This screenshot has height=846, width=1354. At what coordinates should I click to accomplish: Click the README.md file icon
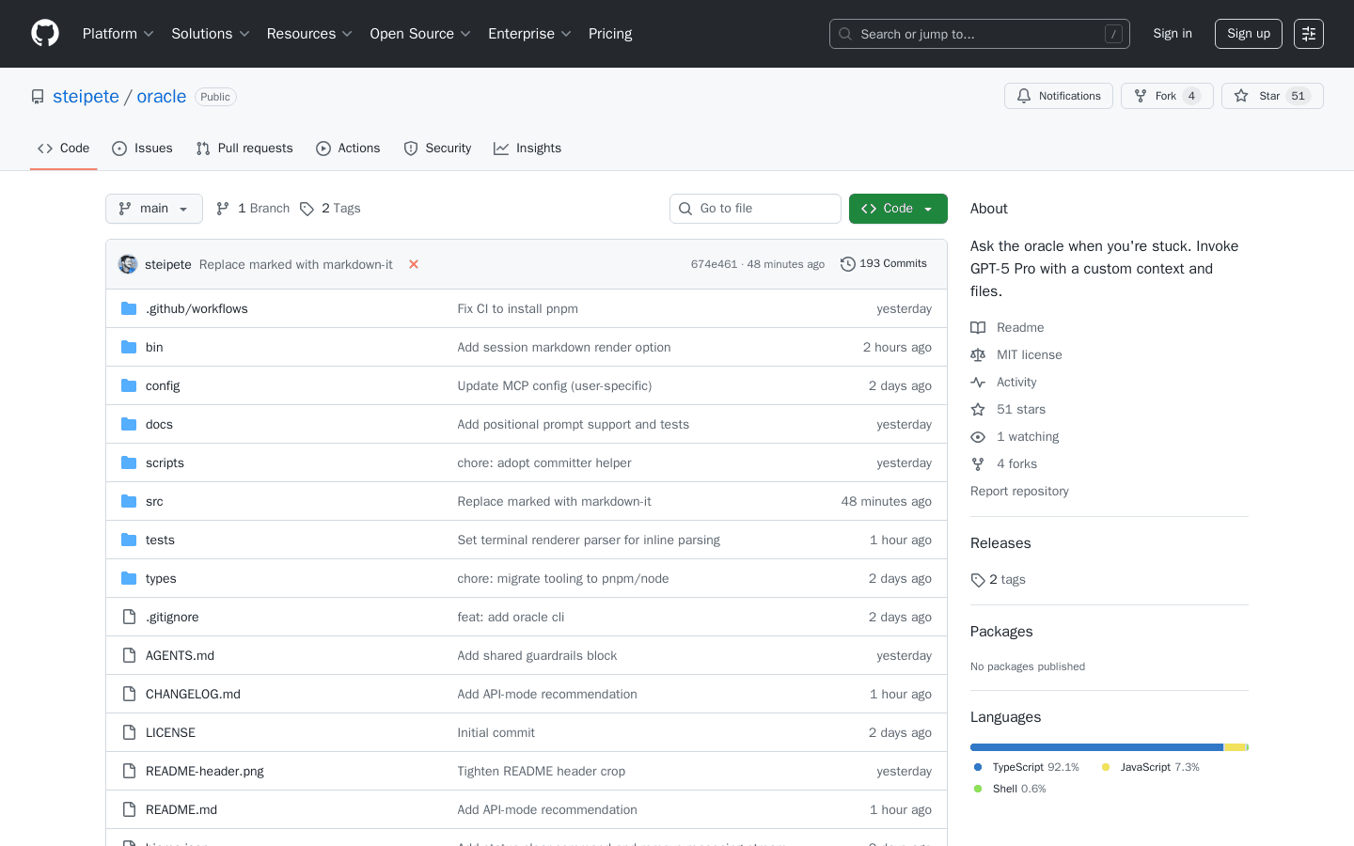click(129, 809)
